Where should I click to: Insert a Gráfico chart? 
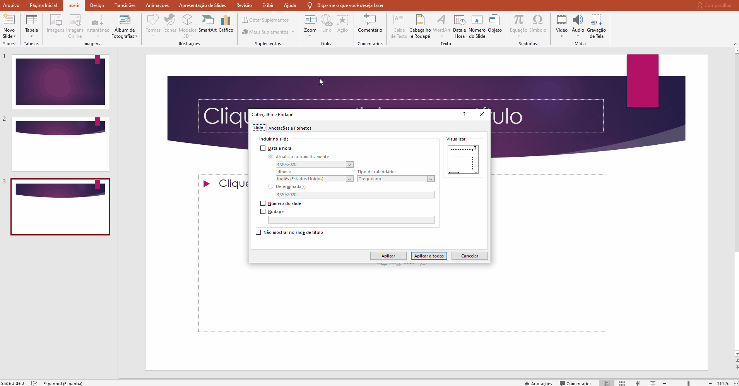pyautogui.click(x=226, y=23)
